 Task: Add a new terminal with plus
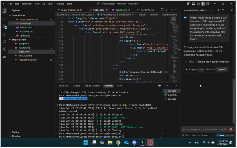159,86
